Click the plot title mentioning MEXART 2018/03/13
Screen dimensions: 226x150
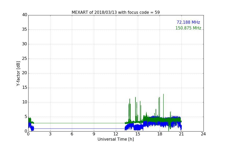click(116, 12)
